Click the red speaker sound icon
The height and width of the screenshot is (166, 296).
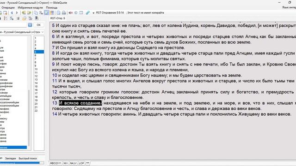point(71,13)
